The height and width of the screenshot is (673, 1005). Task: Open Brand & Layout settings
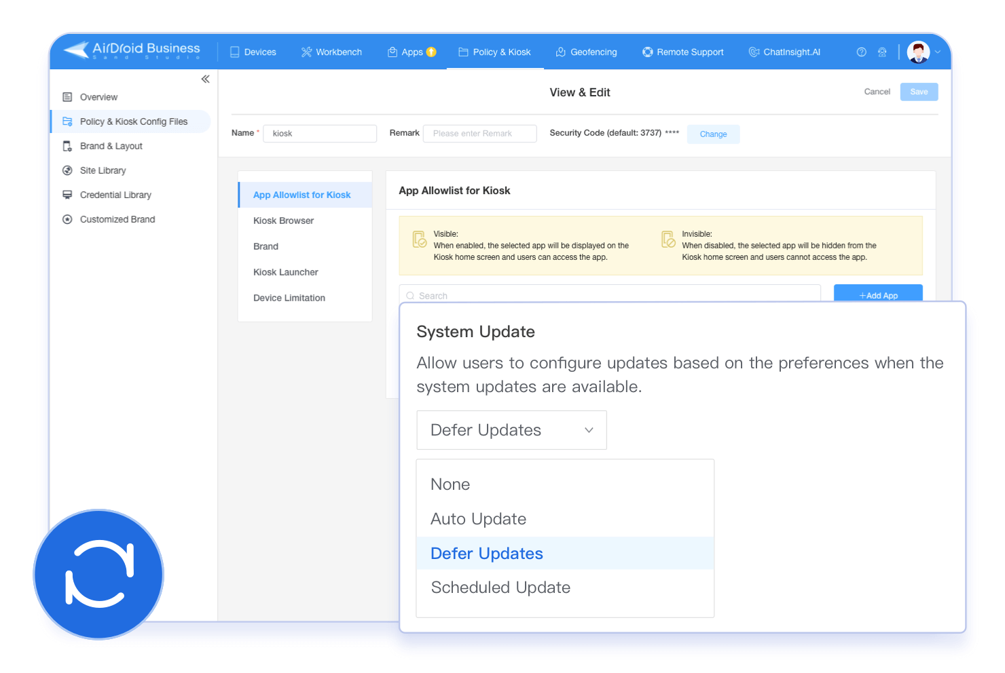[x=111, y=146]
